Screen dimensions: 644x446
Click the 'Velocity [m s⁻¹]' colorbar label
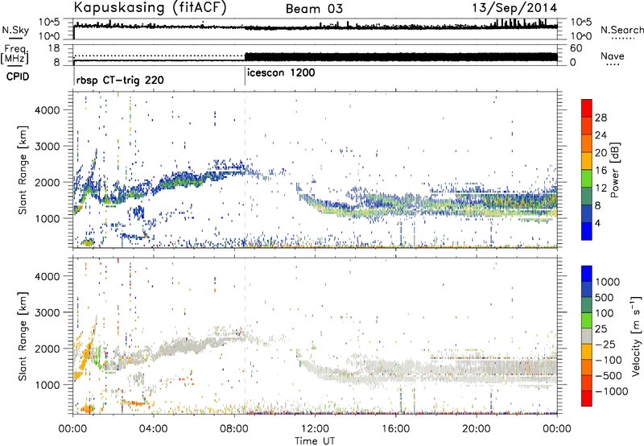(636, 336)
